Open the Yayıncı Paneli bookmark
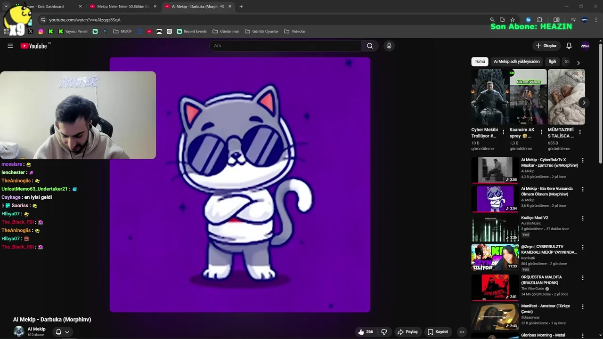 [73, 31]
